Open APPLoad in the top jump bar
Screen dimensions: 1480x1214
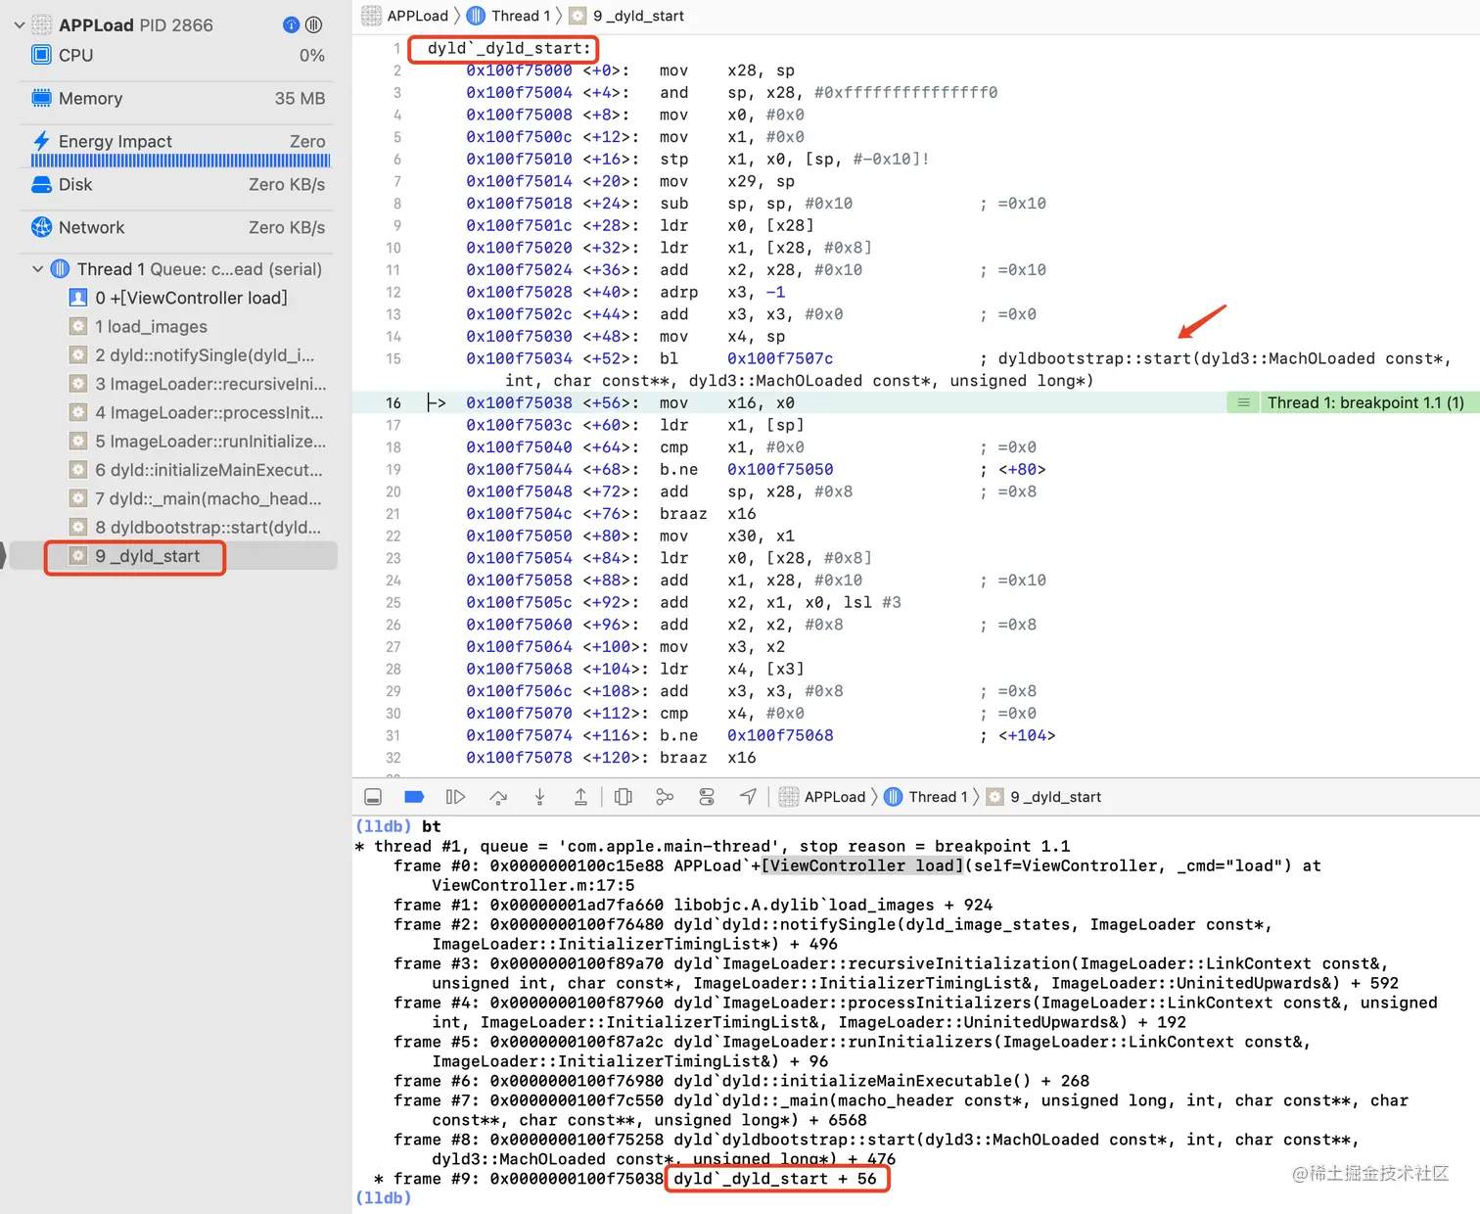[x=405, y=16]
